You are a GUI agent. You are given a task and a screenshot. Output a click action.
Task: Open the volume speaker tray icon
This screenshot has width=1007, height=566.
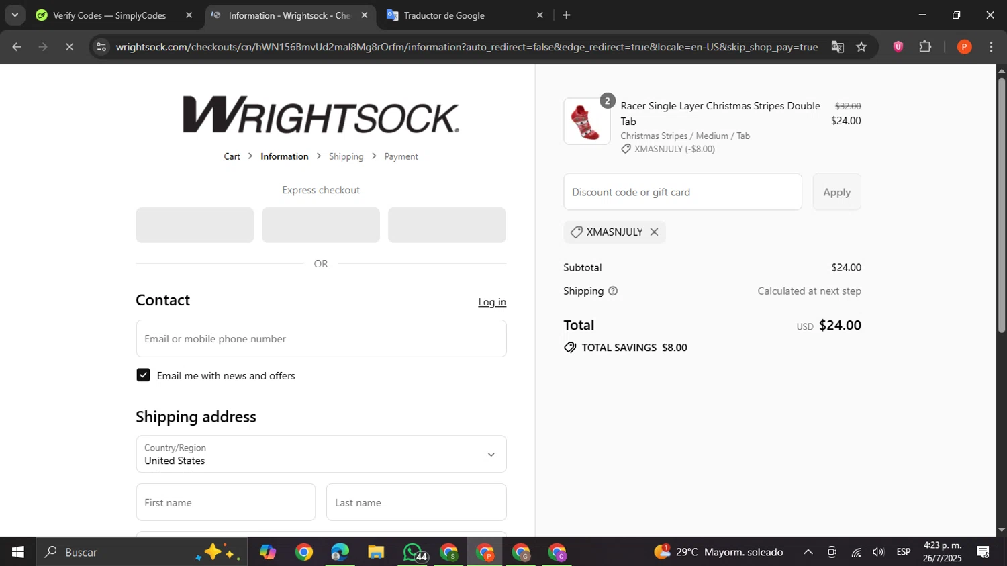(878, 552)
